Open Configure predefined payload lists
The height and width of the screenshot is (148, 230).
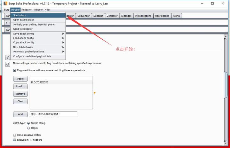tap(38, 56)
